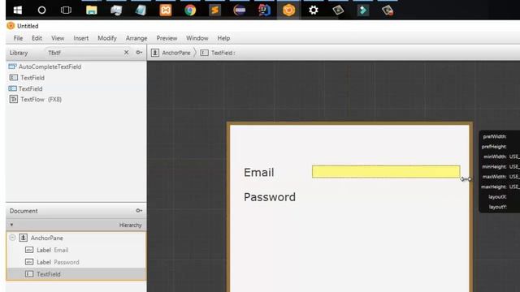This screenshot has width=520, height=292.
Task: Open the Document panel options menu
Action: (x=139, y=211)
